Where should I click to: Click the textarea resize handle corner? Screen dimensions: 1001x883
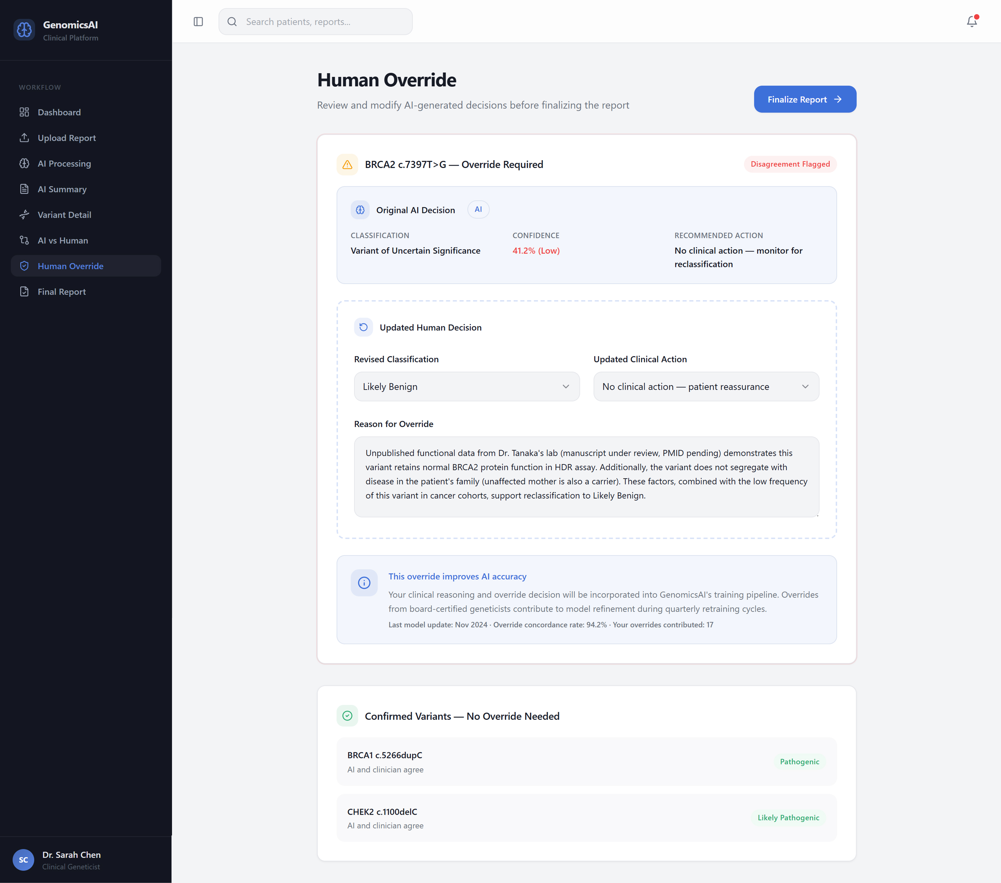[817, 515]
